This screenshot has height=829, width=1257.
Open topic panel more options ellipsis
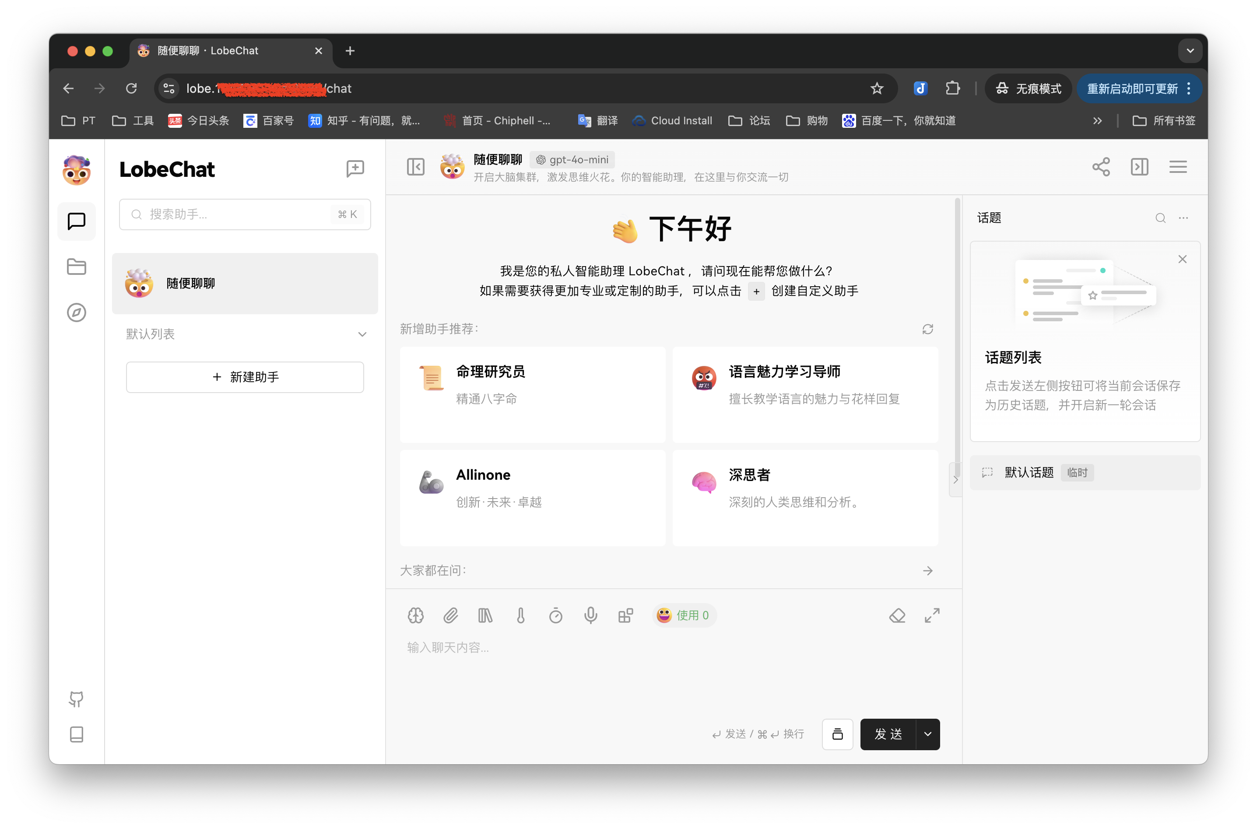tap(1183, 218)
